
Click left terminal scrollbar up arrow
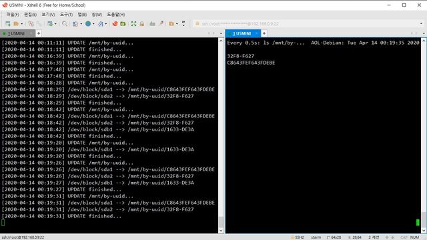[221, 41]
